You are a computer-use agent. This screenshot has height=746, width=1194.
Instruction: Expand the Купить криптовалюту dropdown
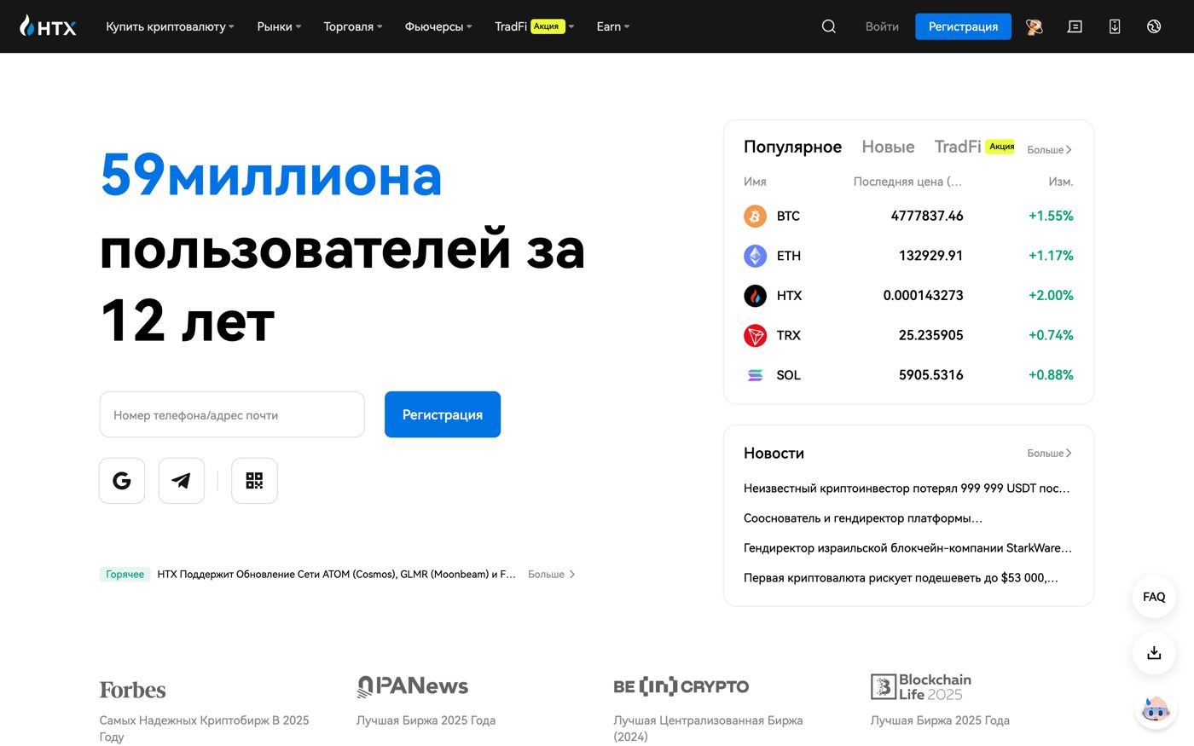click(170, 26)
